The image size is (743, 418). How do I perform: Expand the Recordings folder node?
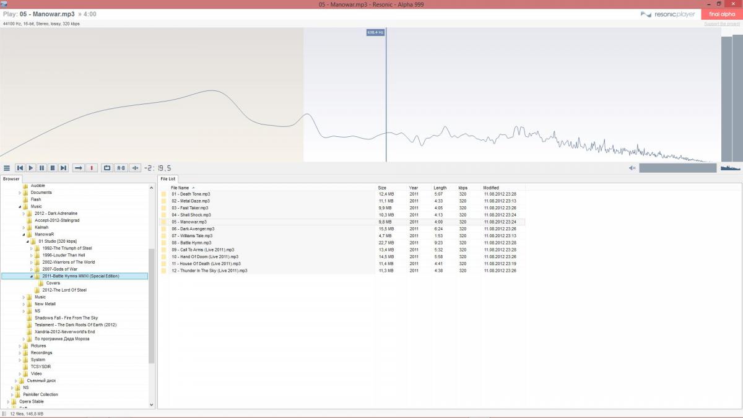click(20, 353)
